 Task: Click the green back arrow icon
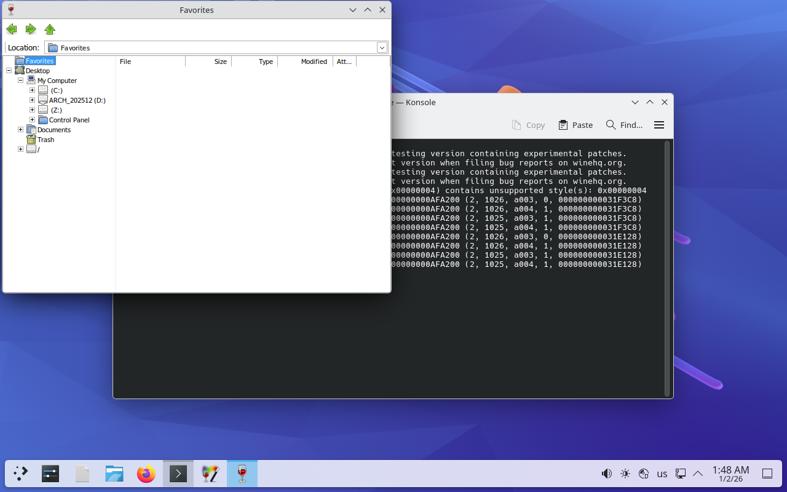(12, 29)
